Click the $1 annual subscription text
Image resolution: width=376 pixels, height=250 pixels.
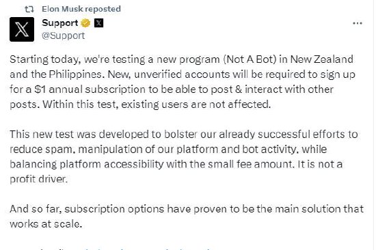[x=90, y=89]
